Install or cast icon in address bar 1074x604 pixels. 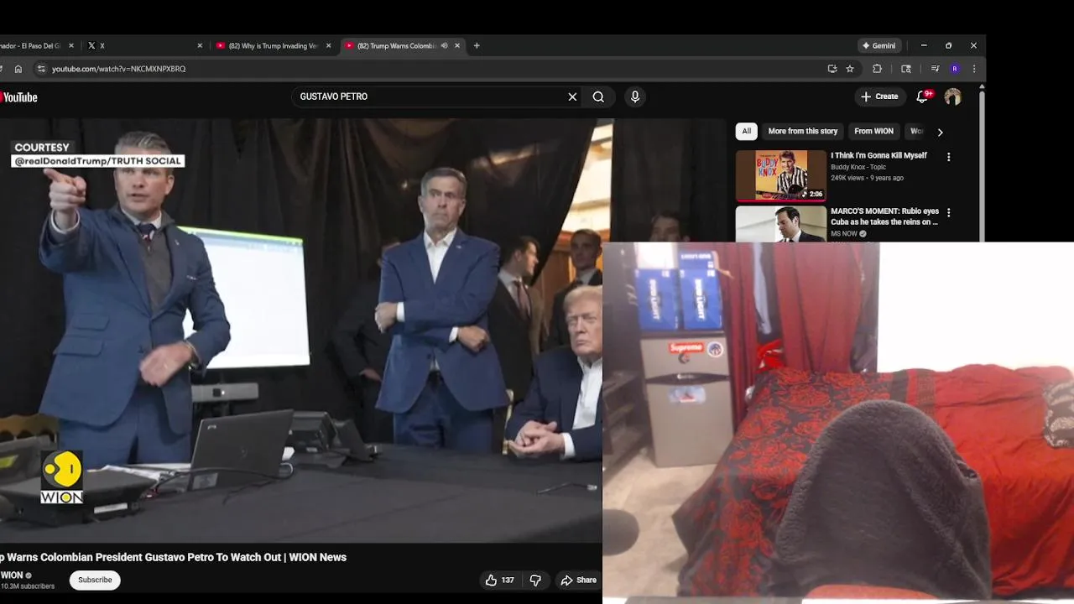tap(832, 69)
